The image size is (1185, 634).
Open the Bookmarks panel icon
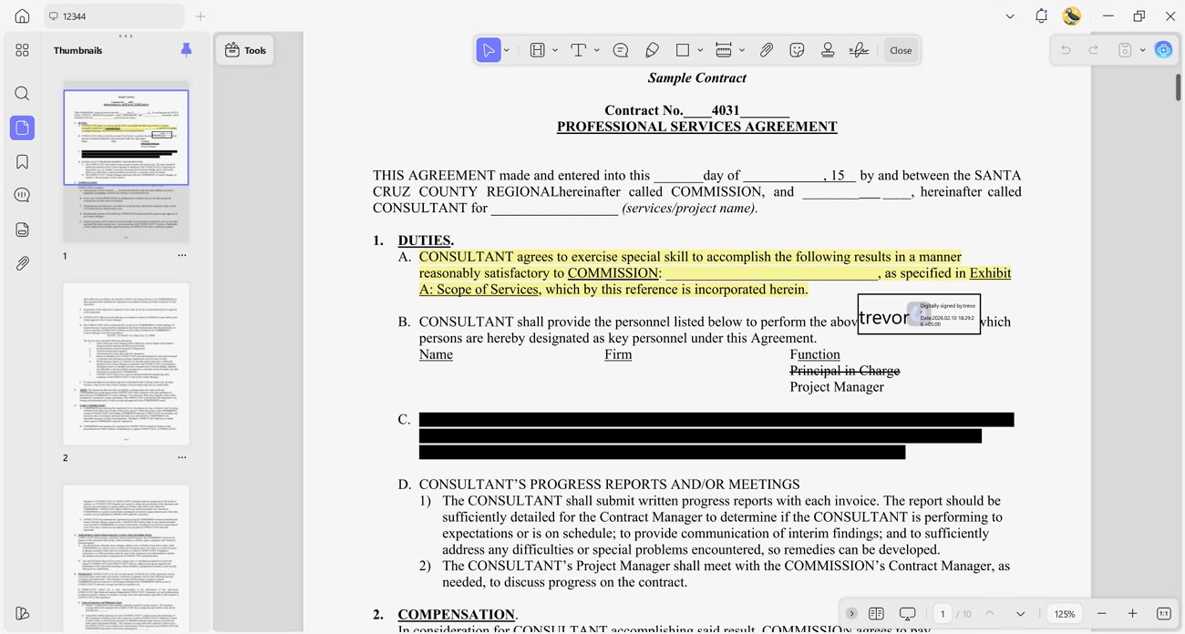[x=22, y=162]
